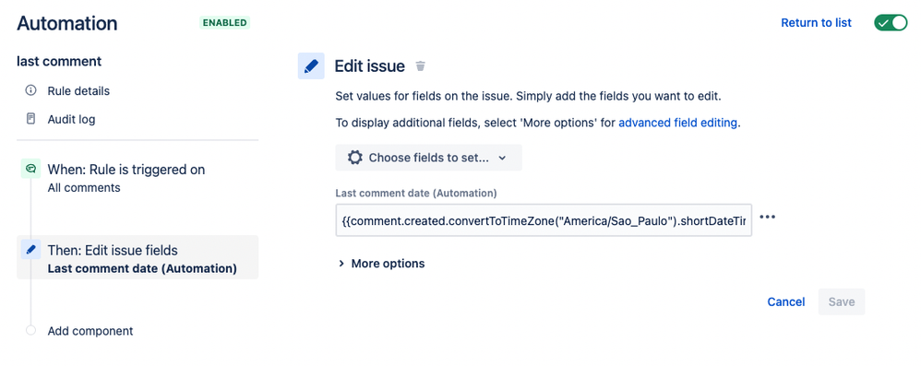Image resolution: width=921 pixels, height=366 pixels.
Task: Click inside Last comment date input field
Action: 544,220
